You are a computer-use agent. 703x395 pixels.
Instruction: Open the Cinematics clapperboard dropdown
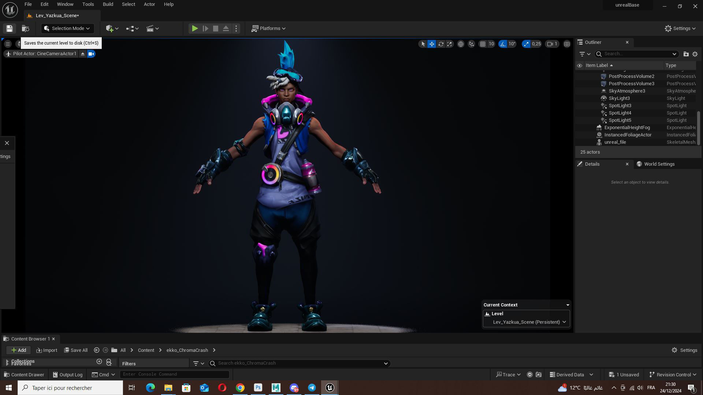tap(152, 29)
